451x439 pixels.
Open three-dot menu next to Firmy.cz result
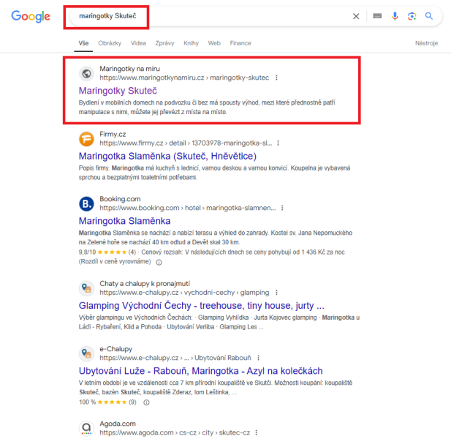coord(278,143)
